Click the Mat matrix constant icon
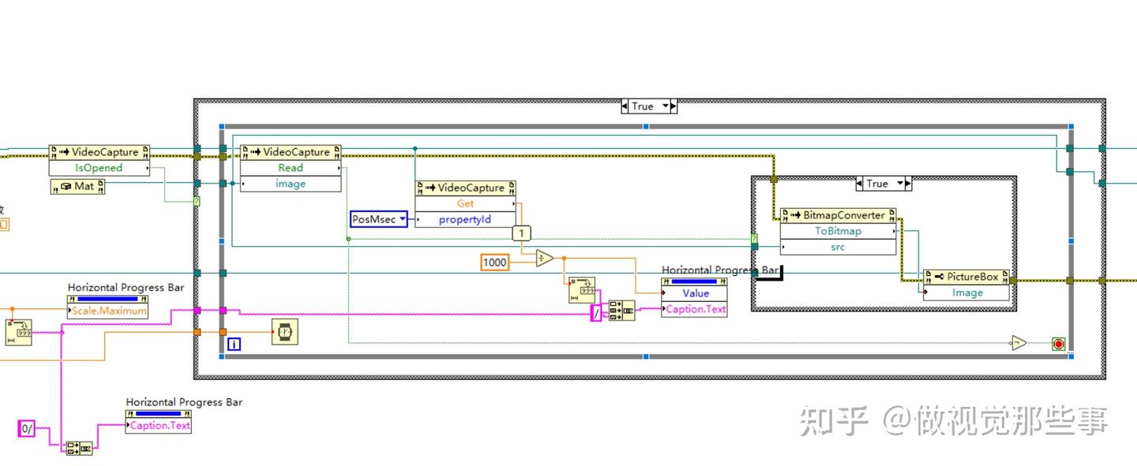This screenshot has width=1137, height=466. click(77, 186)
